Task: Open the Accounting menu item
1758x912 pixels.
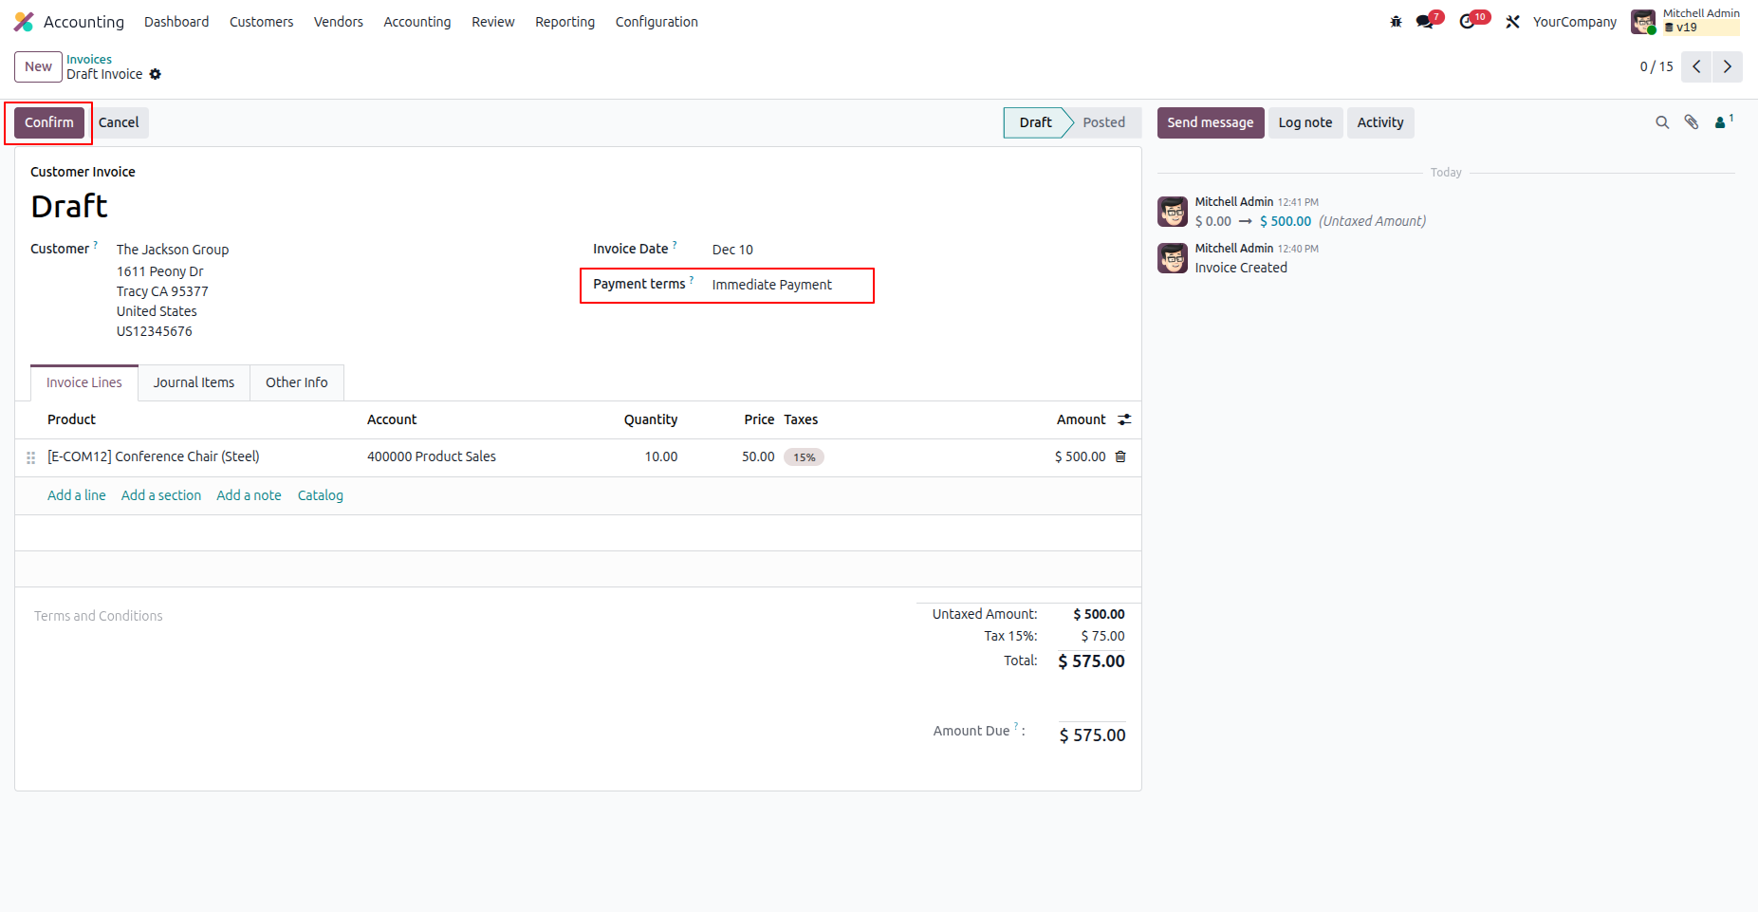Action: point(417,22)
